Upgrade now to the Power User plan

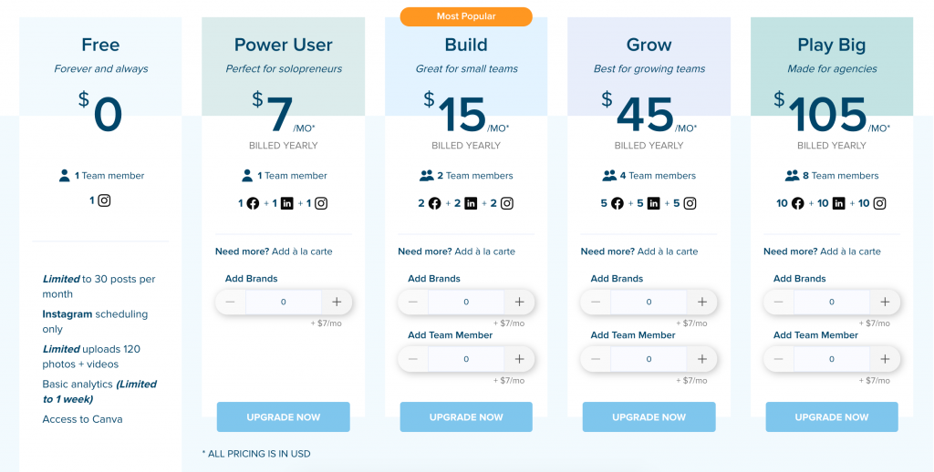click(284, 417)
